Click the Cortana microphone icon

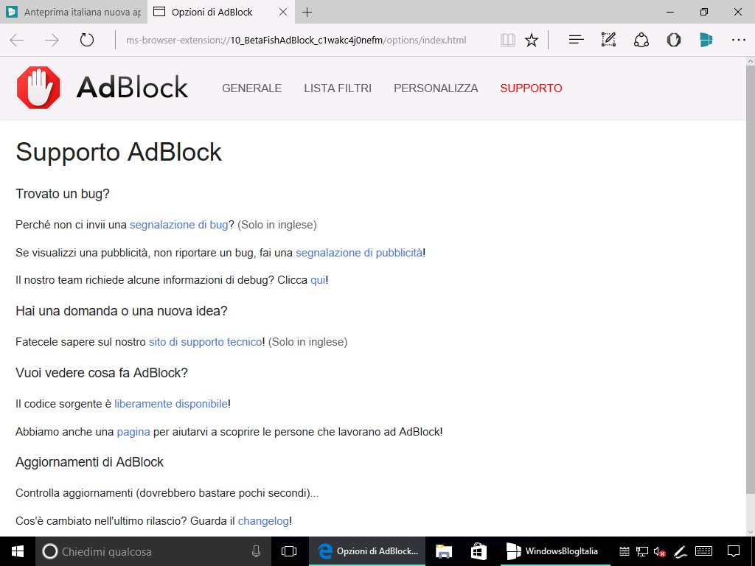pyautogui.click(x=256, y=551)
